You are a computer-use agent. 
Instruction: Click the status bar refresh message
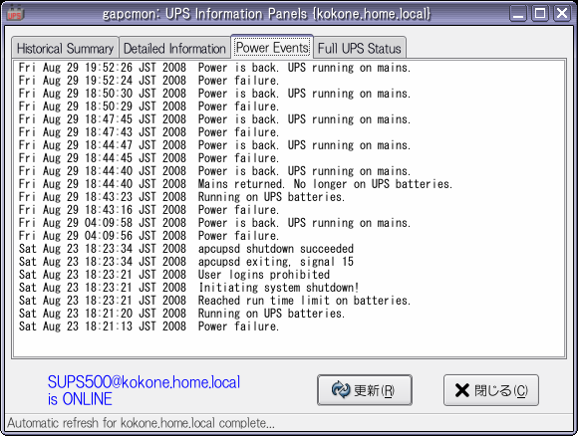(141, 423)
